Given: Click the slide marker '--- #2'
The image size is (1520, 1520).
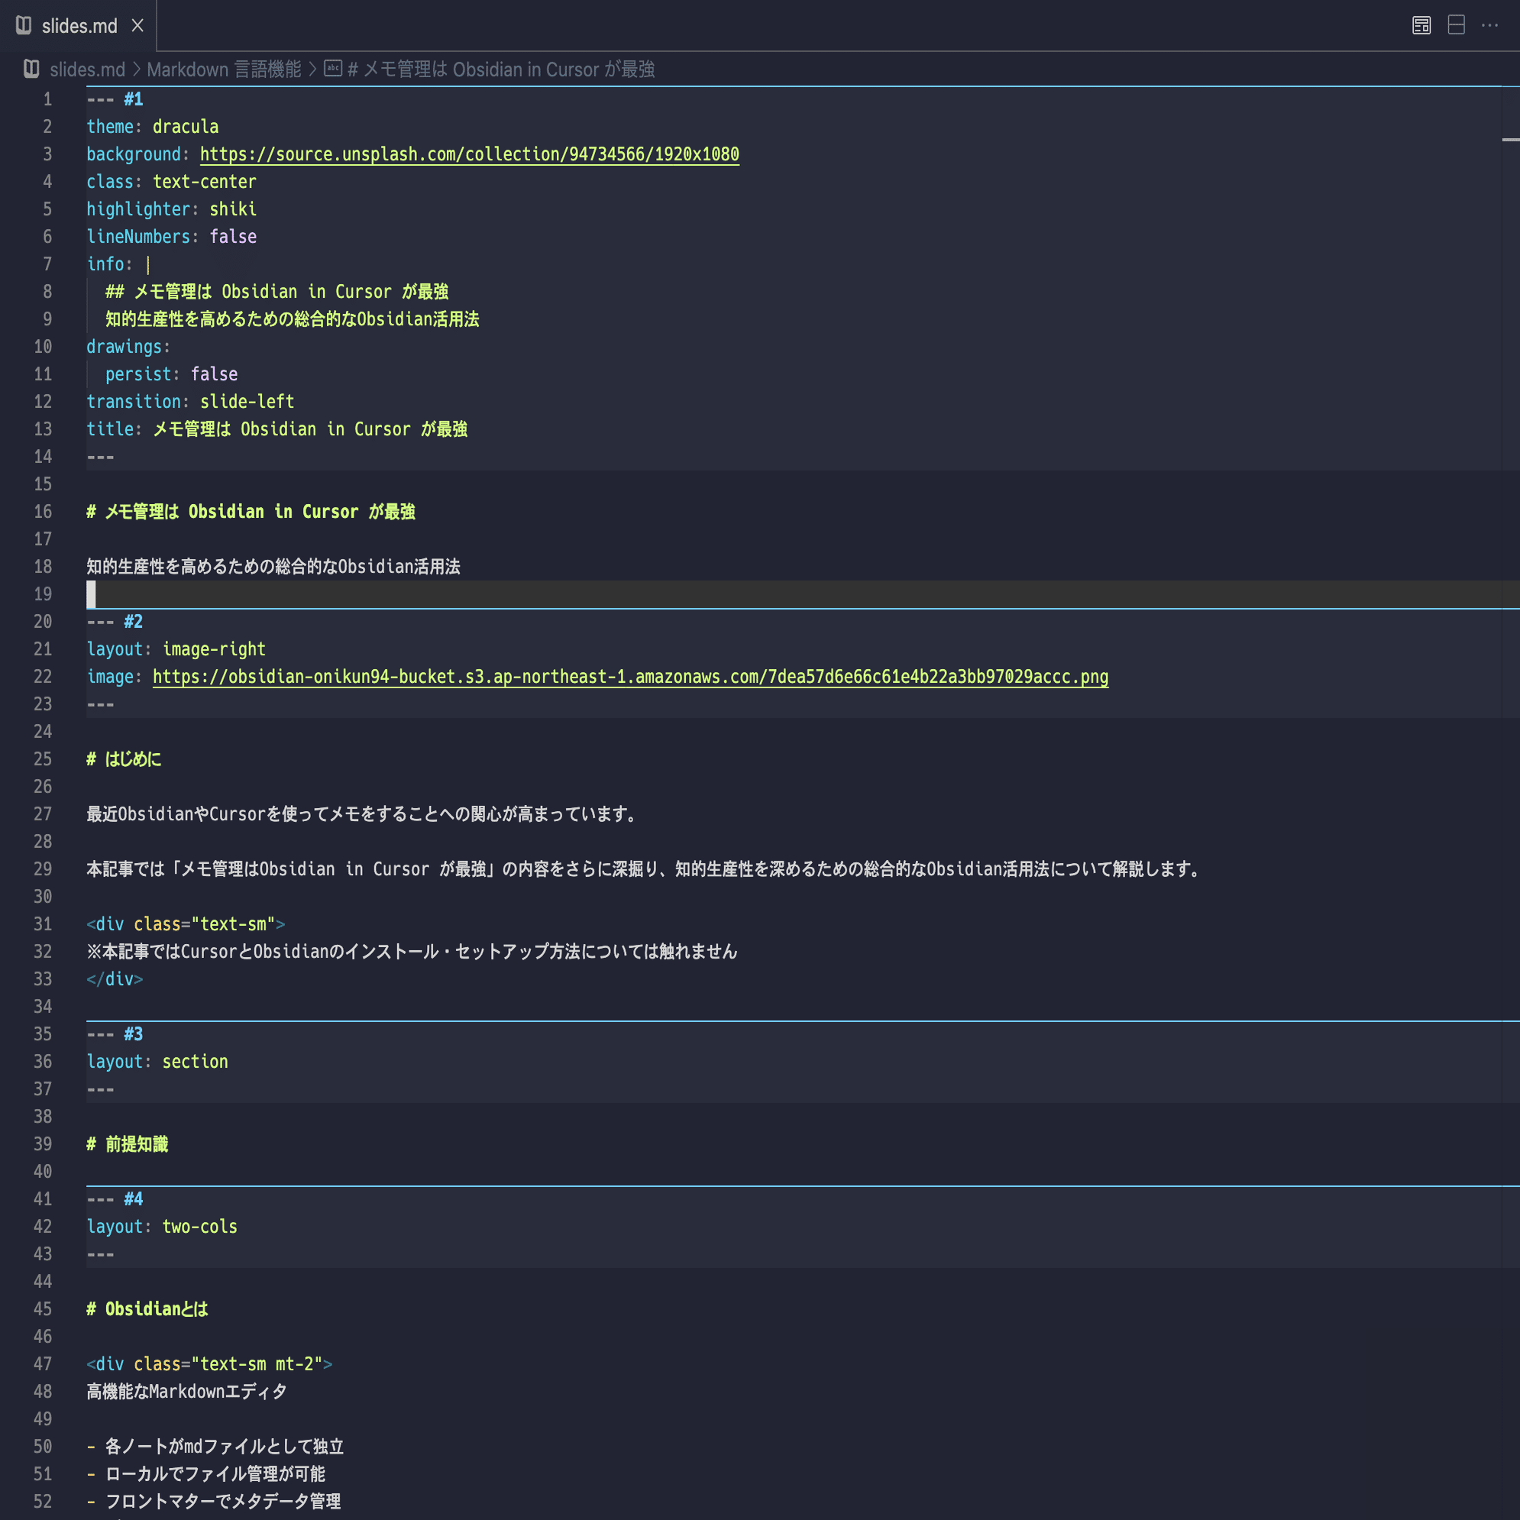Looking at the screenshot, I should 115,622.
